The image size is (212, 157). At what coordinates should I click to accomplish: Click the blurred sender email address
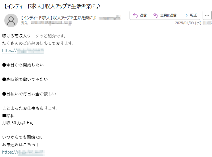110,18
